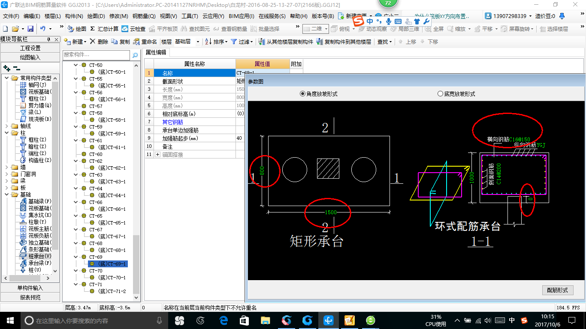Select 集水坑(K) tree item
The image size is (586, 329).
coord(36,215)
